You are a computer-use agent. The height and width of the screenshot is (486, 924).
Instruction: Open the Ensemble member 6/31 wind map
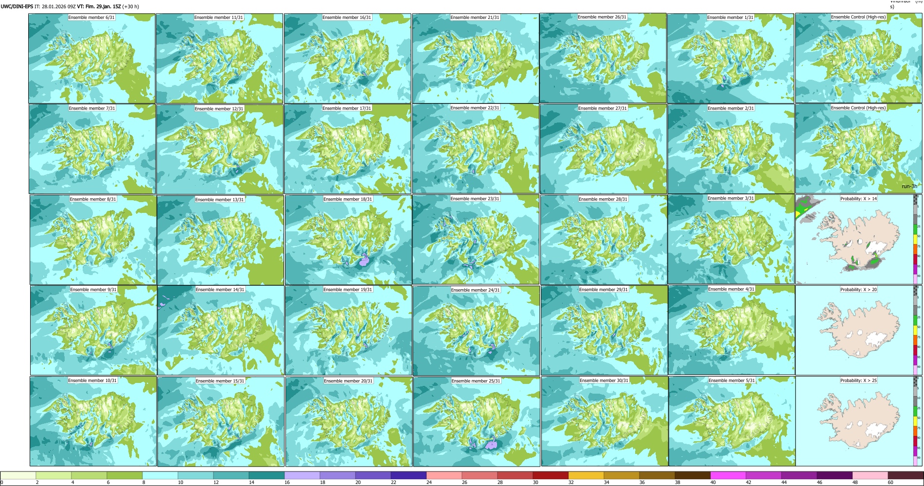point(92,58)
